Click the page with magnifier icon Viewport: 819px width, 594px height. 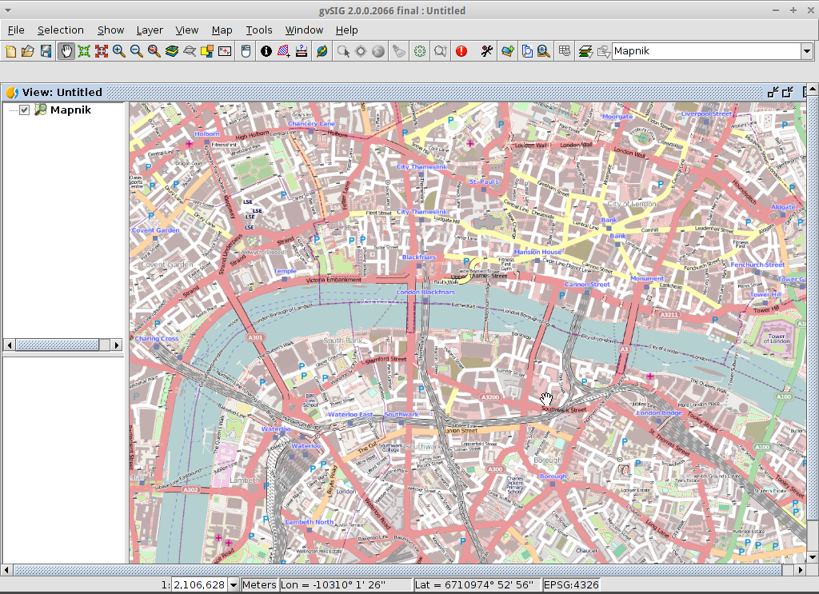[x=528, y=51]
